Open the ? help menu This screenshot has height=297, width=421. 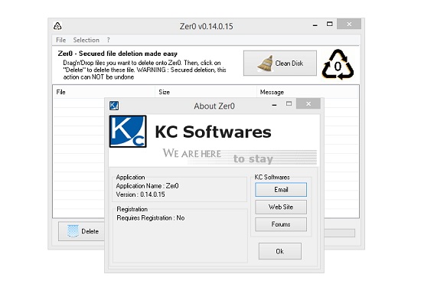click(x=108, y=40)
